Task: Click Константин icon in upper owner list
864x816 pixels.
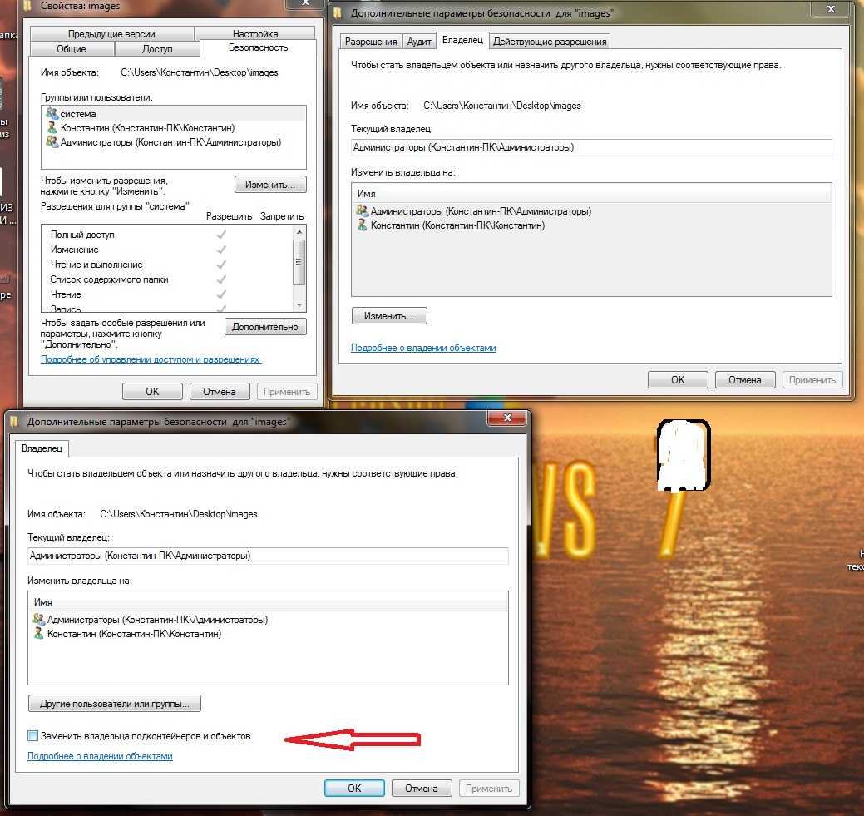Action: click(x=362, y=225)
